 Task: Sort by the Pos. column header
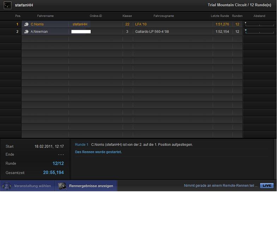(x=18, y=16)
